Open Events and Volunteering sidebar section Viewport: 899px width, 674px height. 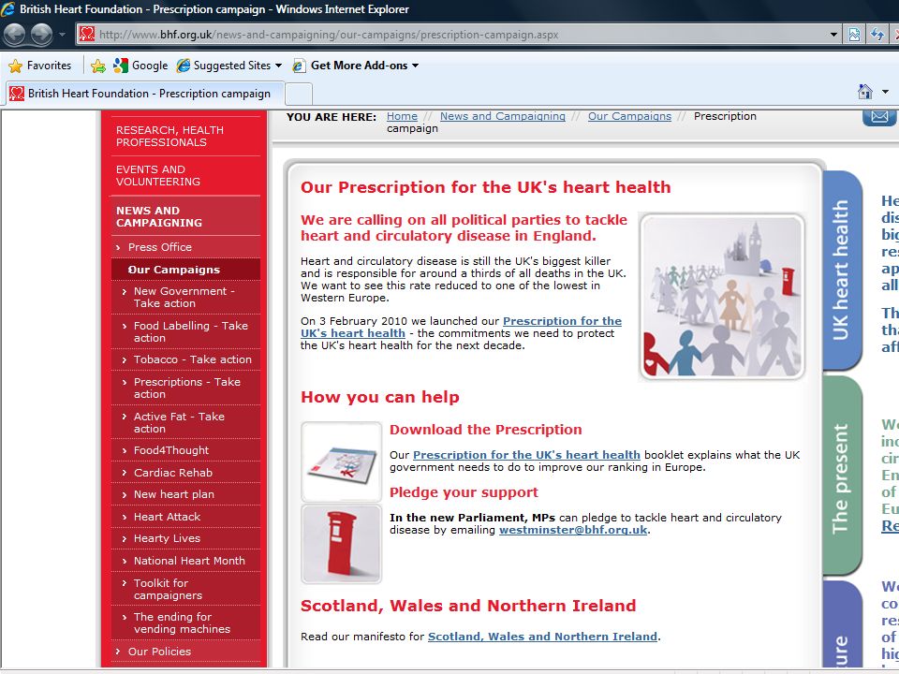tap(185, 175)
